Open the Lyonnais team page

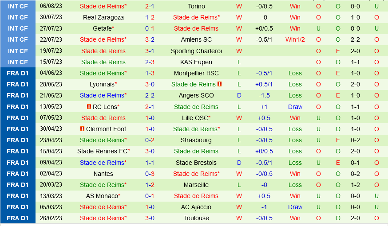tap(102, 84)
